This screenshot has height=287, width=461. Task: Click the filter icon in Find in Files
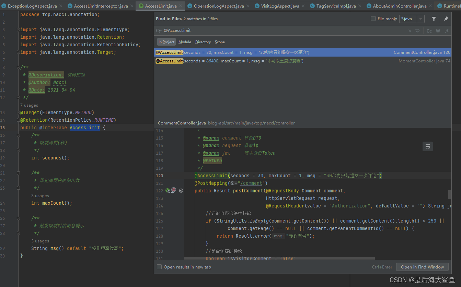[x=434, y=19]
